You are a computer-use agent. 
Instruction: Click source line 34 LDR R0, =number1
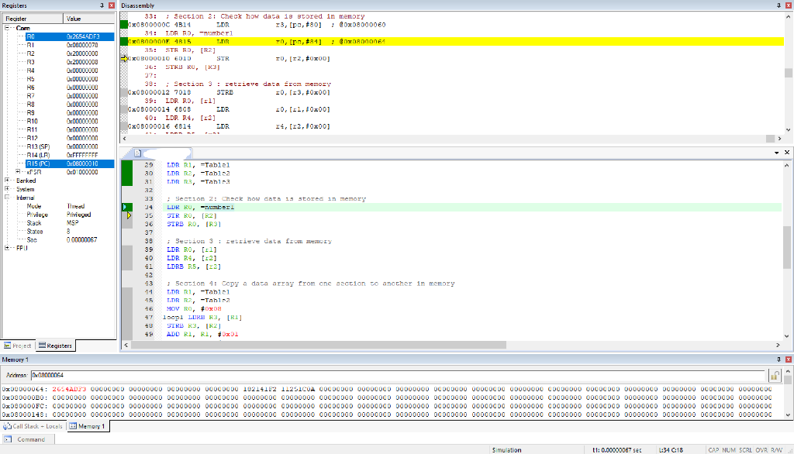(200, 207)
